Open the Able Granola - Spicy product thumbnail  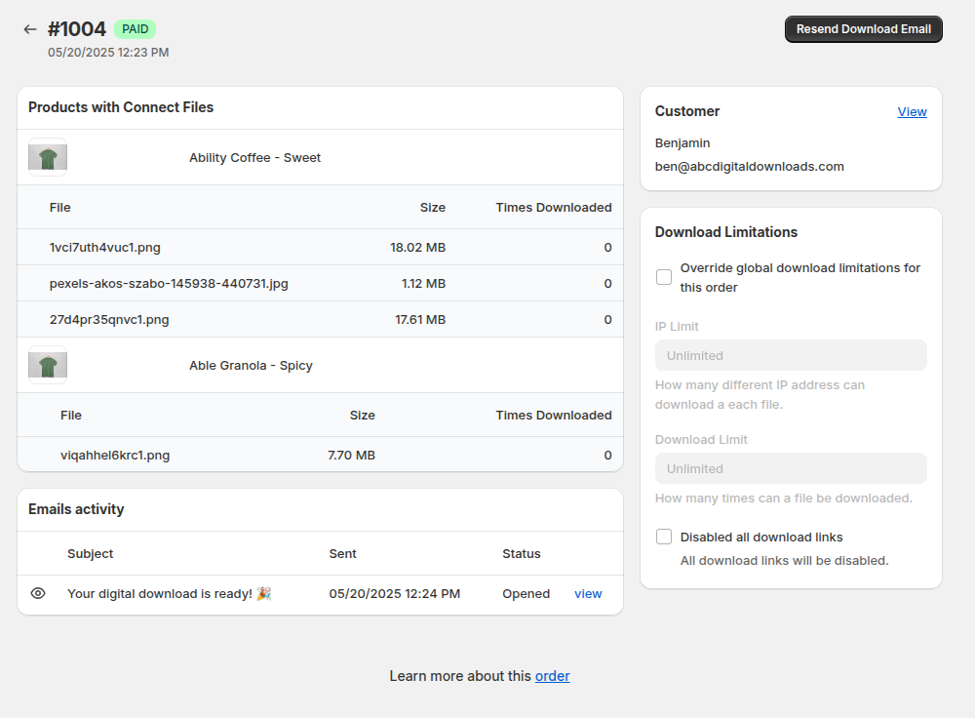48,365
